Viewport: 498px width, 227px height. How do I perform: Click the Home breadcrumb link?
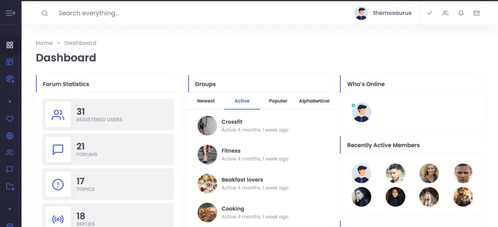(x=44, y=43)
